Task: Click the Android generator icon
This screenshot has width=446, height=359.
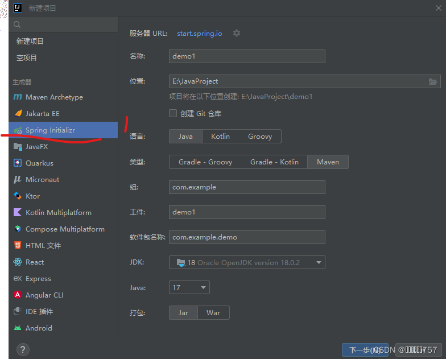Action: coord(18,328)
